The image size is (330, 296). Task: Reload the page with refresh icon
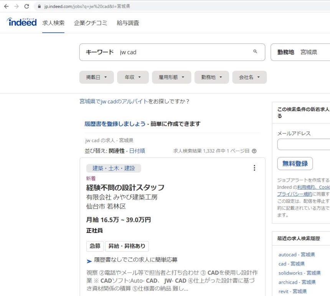pyautogui.click(x=26, y=6)
